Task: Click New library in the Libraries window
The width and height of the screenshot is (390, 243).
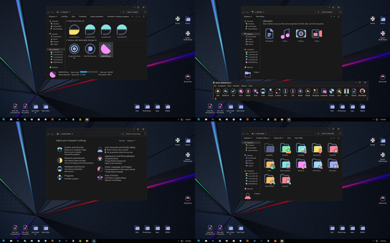Action: (x=260, y=16)
